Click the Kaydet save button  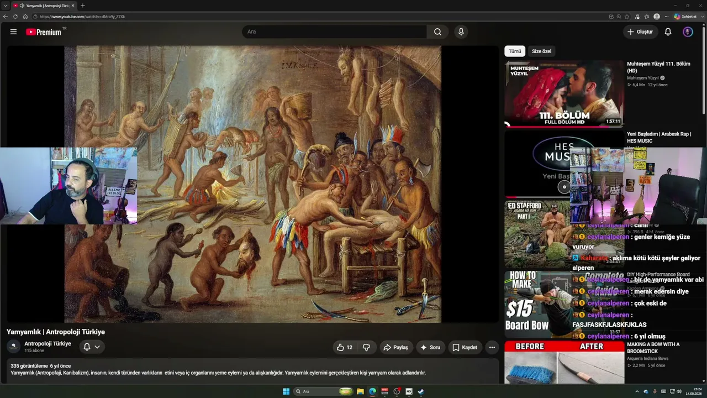(465, 347)
